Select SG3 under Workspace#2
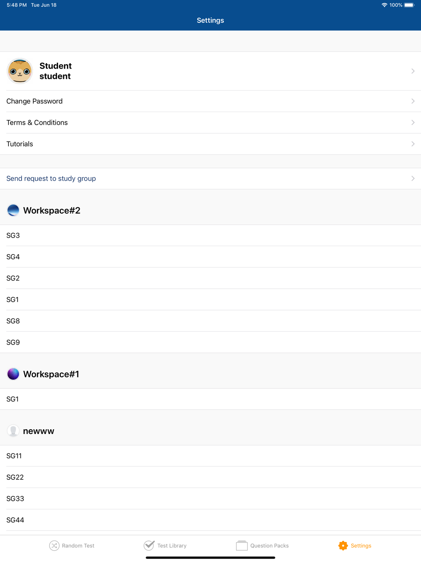Screen dimensions: 421x562 (x=210, y=236)
